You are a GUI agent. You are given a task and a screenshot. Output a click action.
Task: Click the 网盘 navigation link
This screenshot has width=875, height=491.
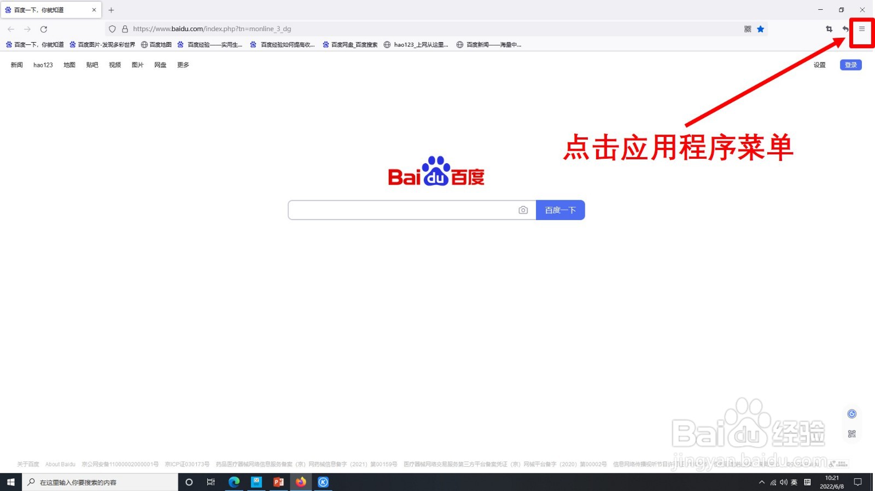(160, 65)
